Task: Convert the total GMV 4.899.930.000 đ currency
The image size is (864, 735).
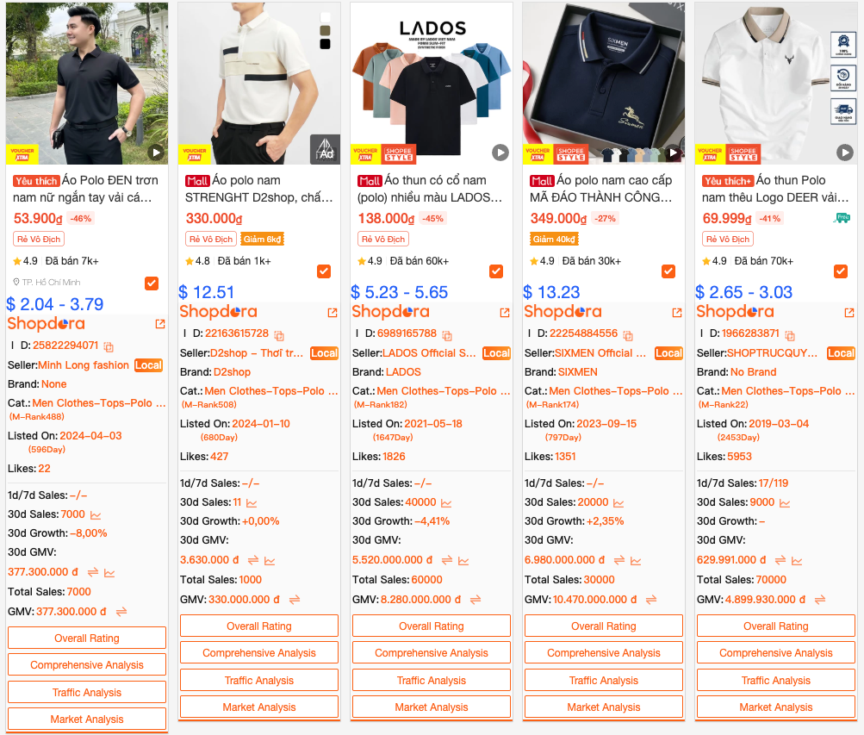Action: click(x=820, y=600)
